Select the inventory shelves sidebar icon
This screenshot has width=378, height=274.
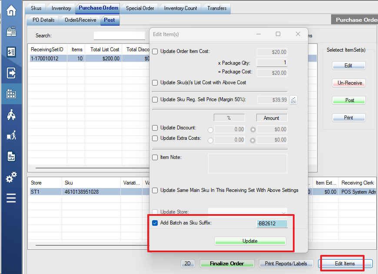[11, 94]
